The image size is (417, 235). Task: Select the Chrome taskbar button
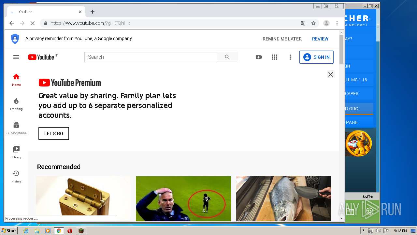pos(59,231)
